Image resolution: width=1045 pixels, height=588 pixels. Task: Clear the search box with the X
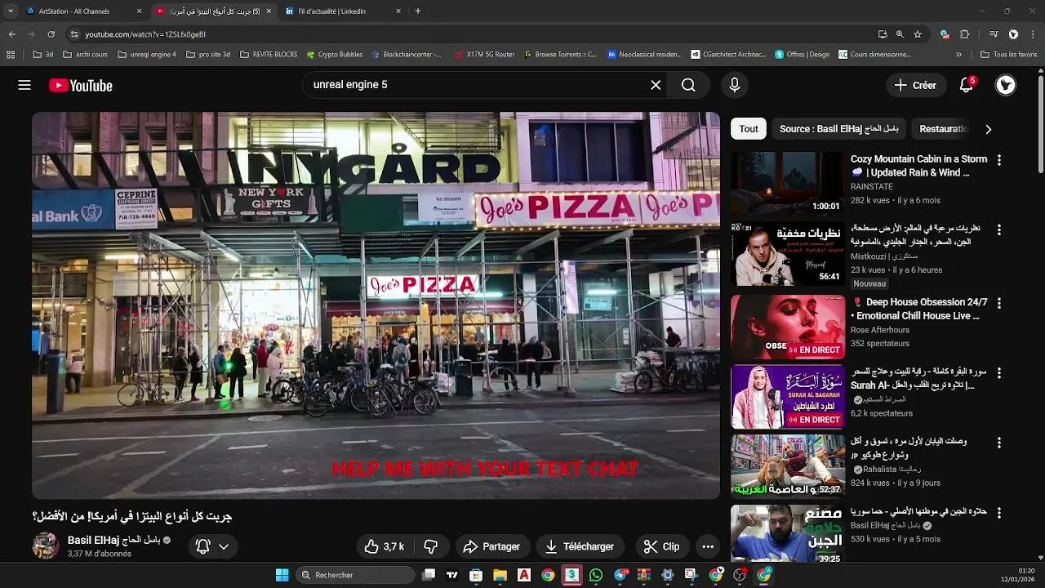pyautogui.click(x=656, y=85)
